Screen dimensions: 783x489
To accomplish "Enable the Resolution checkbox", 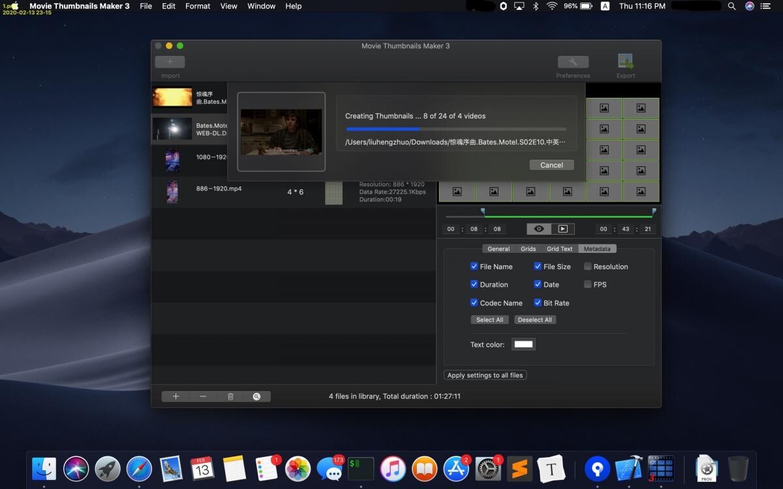I will click(x=588, y=266).
